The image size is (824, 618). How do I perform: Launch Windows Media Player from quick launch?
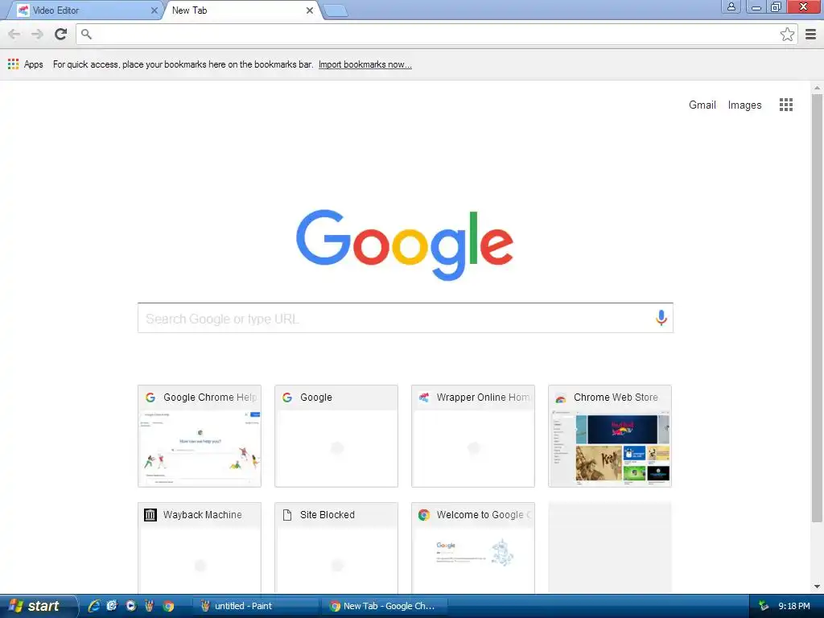(131, 606)
